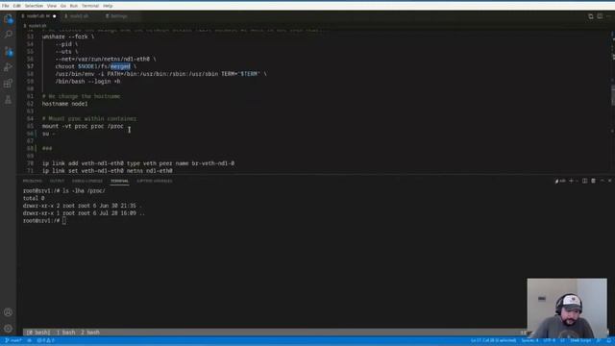This screenshot has height=346, width=615.
Task: Select tmux window '1 bash'
Action: click(x=65, y=333)
